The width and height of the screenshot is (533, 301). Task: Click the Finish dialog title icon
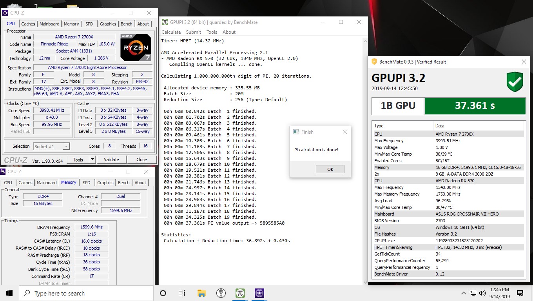296,132
